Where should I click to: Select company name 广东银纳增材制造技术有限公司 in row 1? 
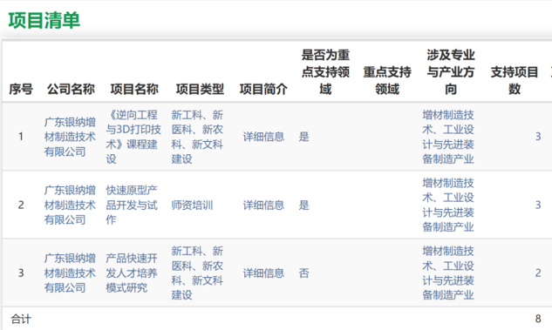pos(70,137)
